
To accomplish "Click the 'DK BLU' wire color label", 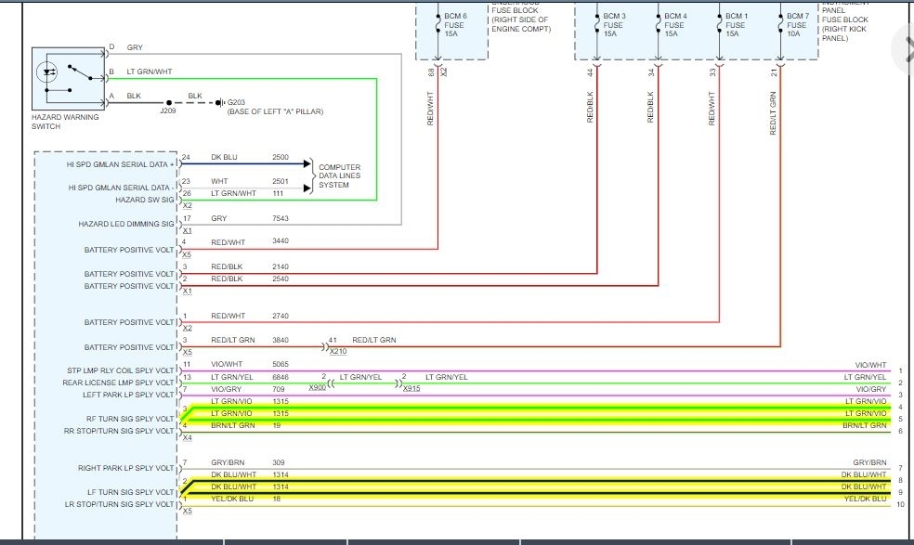I will [224, 158].
